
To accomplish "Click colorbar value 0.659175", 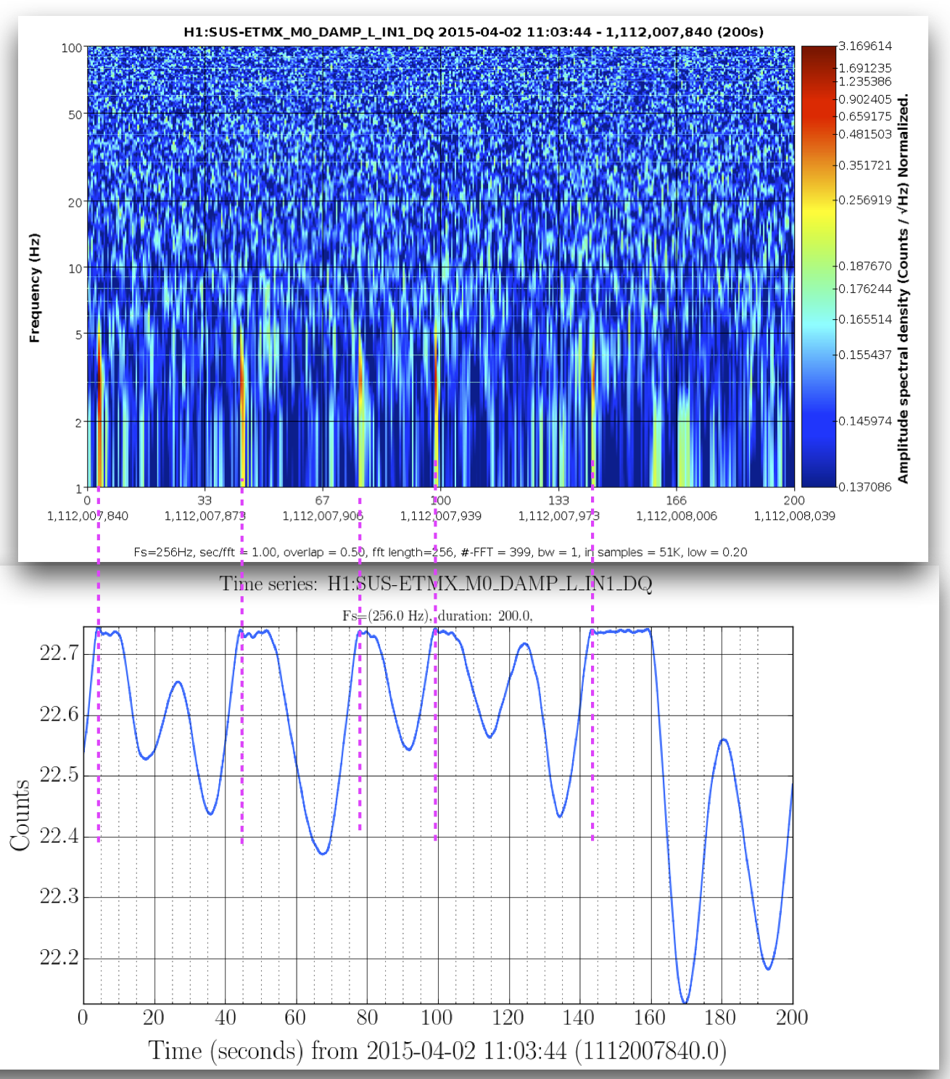I will pyautogui.click(x=865, y=117).
